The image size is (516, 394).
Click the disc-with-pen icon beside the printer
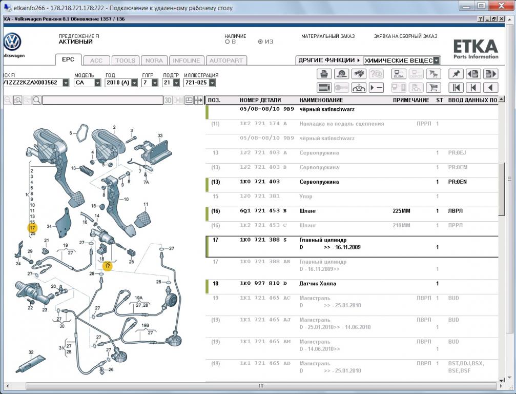pos(342,74)
